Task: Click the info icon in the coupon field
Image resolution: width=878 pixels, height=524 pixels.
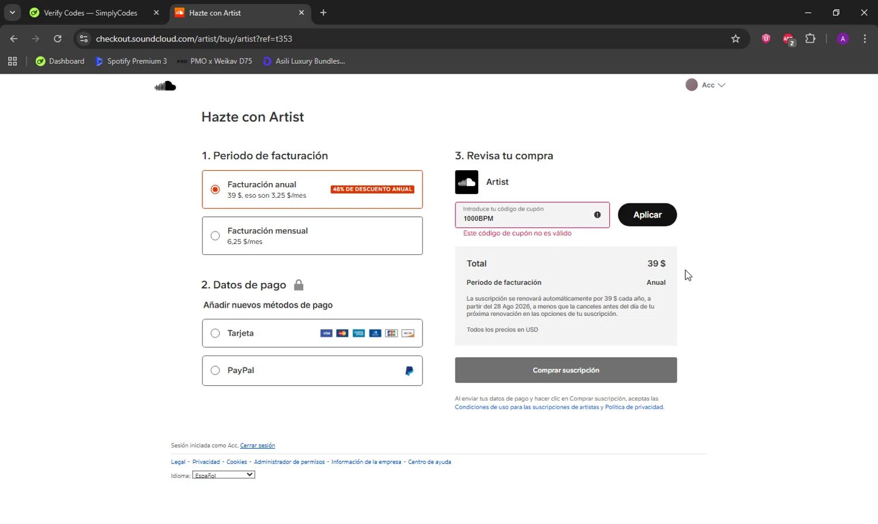Action: (597, 215)
